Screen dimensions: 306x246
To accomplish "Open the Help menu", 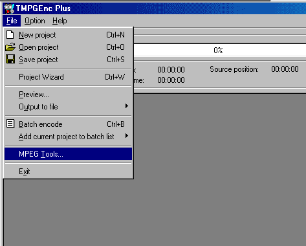I will click(60, 21).
